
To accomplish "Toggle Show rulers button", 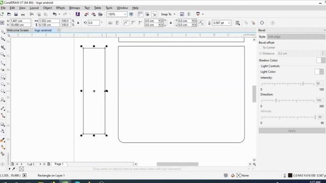I will coord(140,14).
